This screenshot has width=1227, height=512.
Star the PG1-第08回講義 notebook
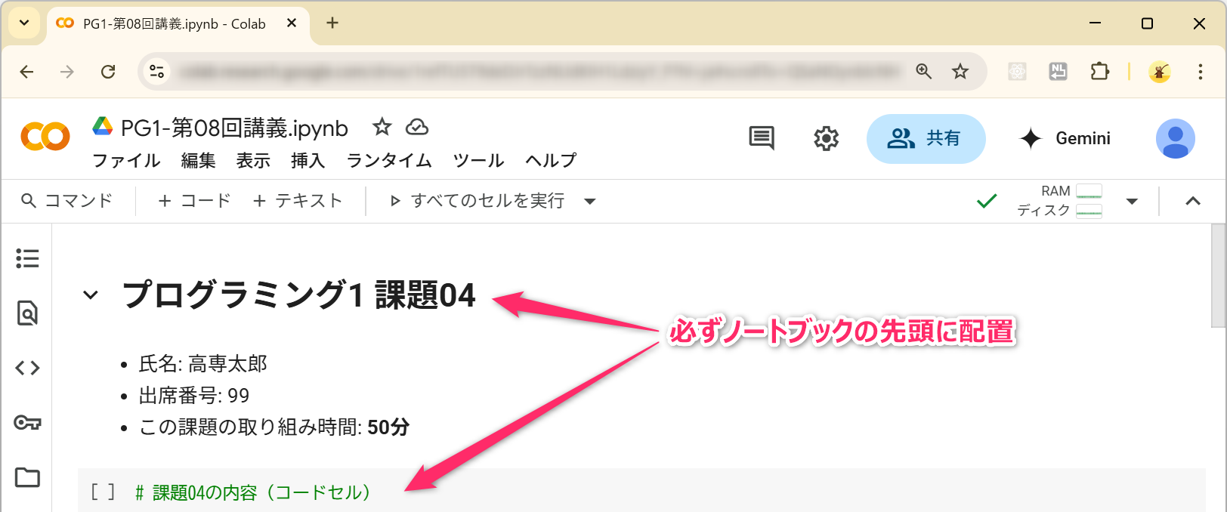click(382, 127)
